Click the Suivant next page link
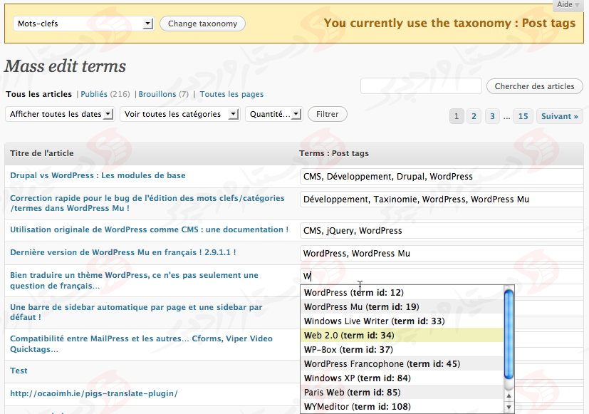 click(560, 116)
